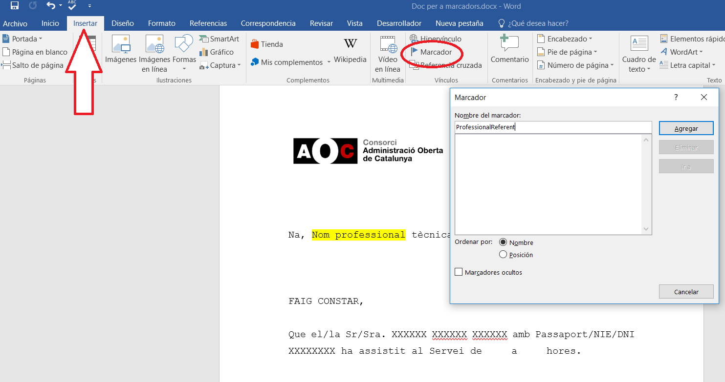Image resolution: width=725 pixels, height=382 pixels.
Task: Enable the Marcadores ocultos checkbox
Action: click(459, 272)
